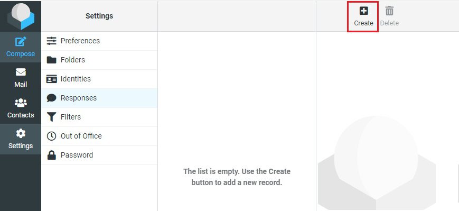This screenshot has width=459, height=211.
Task: Click the Out of Office clock icon
Action: (x=52, y=136)
